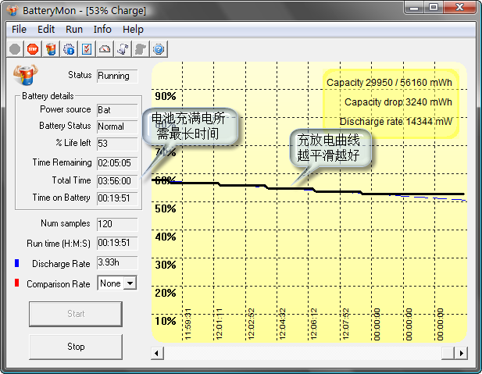Click the Time Remaining value field
Viewport: 482px width, 374px height.
click(x=117, y=163)
